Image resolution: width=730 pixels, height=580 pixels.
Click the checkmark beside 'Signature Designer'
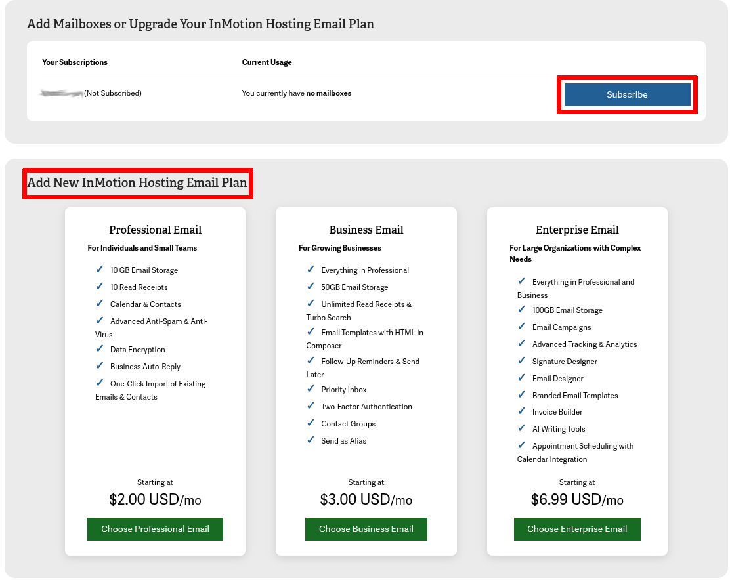click(x=521, y=360)
